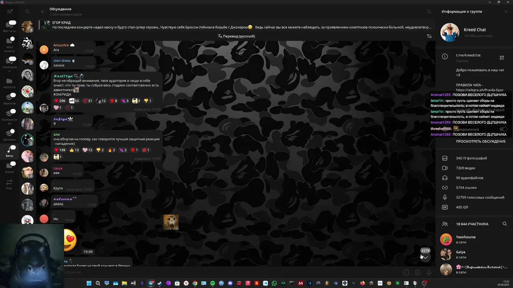Click the video icon next to 7269 видео
The height and width of the screenshot is (288, 513).
point(445,168)
